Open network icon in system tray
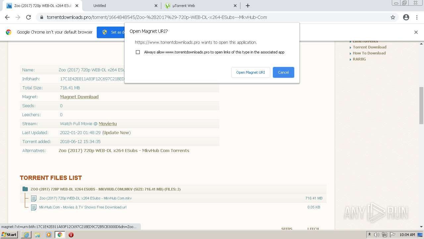This screenshot has width=424, height=239. point(384,235)
